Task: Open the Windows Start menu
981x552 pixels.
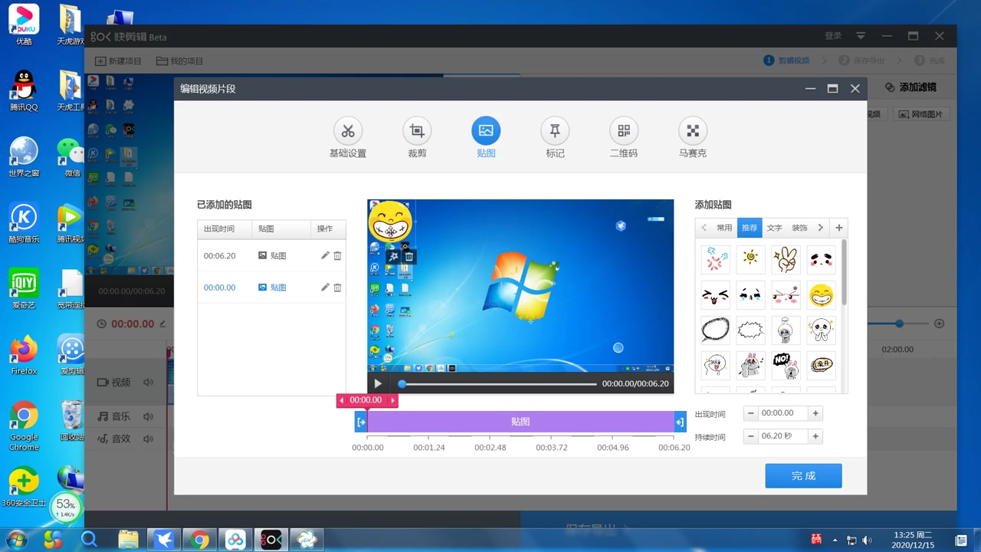Action: 15,540
